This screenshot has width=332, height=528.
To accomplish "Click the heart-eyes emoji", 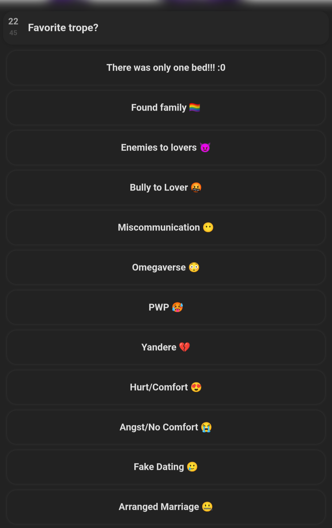I will 196,387.
